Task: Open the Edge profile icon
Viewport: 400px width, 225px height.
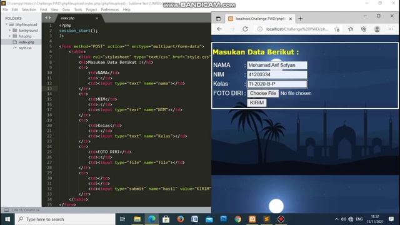Action: pos(377,29)
